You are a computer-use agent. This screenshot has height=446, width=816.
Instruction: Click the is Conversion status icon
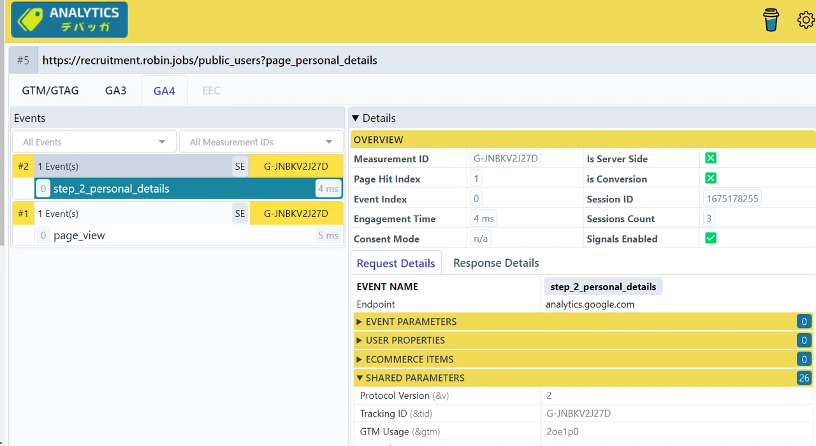[x=711, y=178]
